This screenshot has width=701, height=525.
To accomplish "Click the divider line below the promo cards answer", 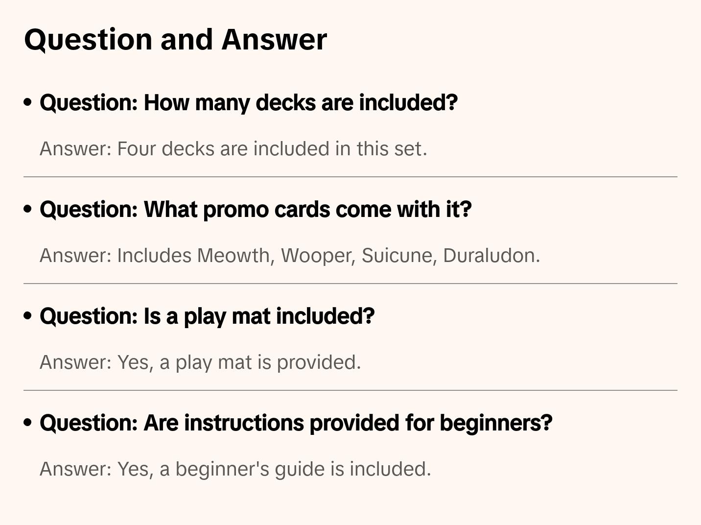I will (350, 284).
